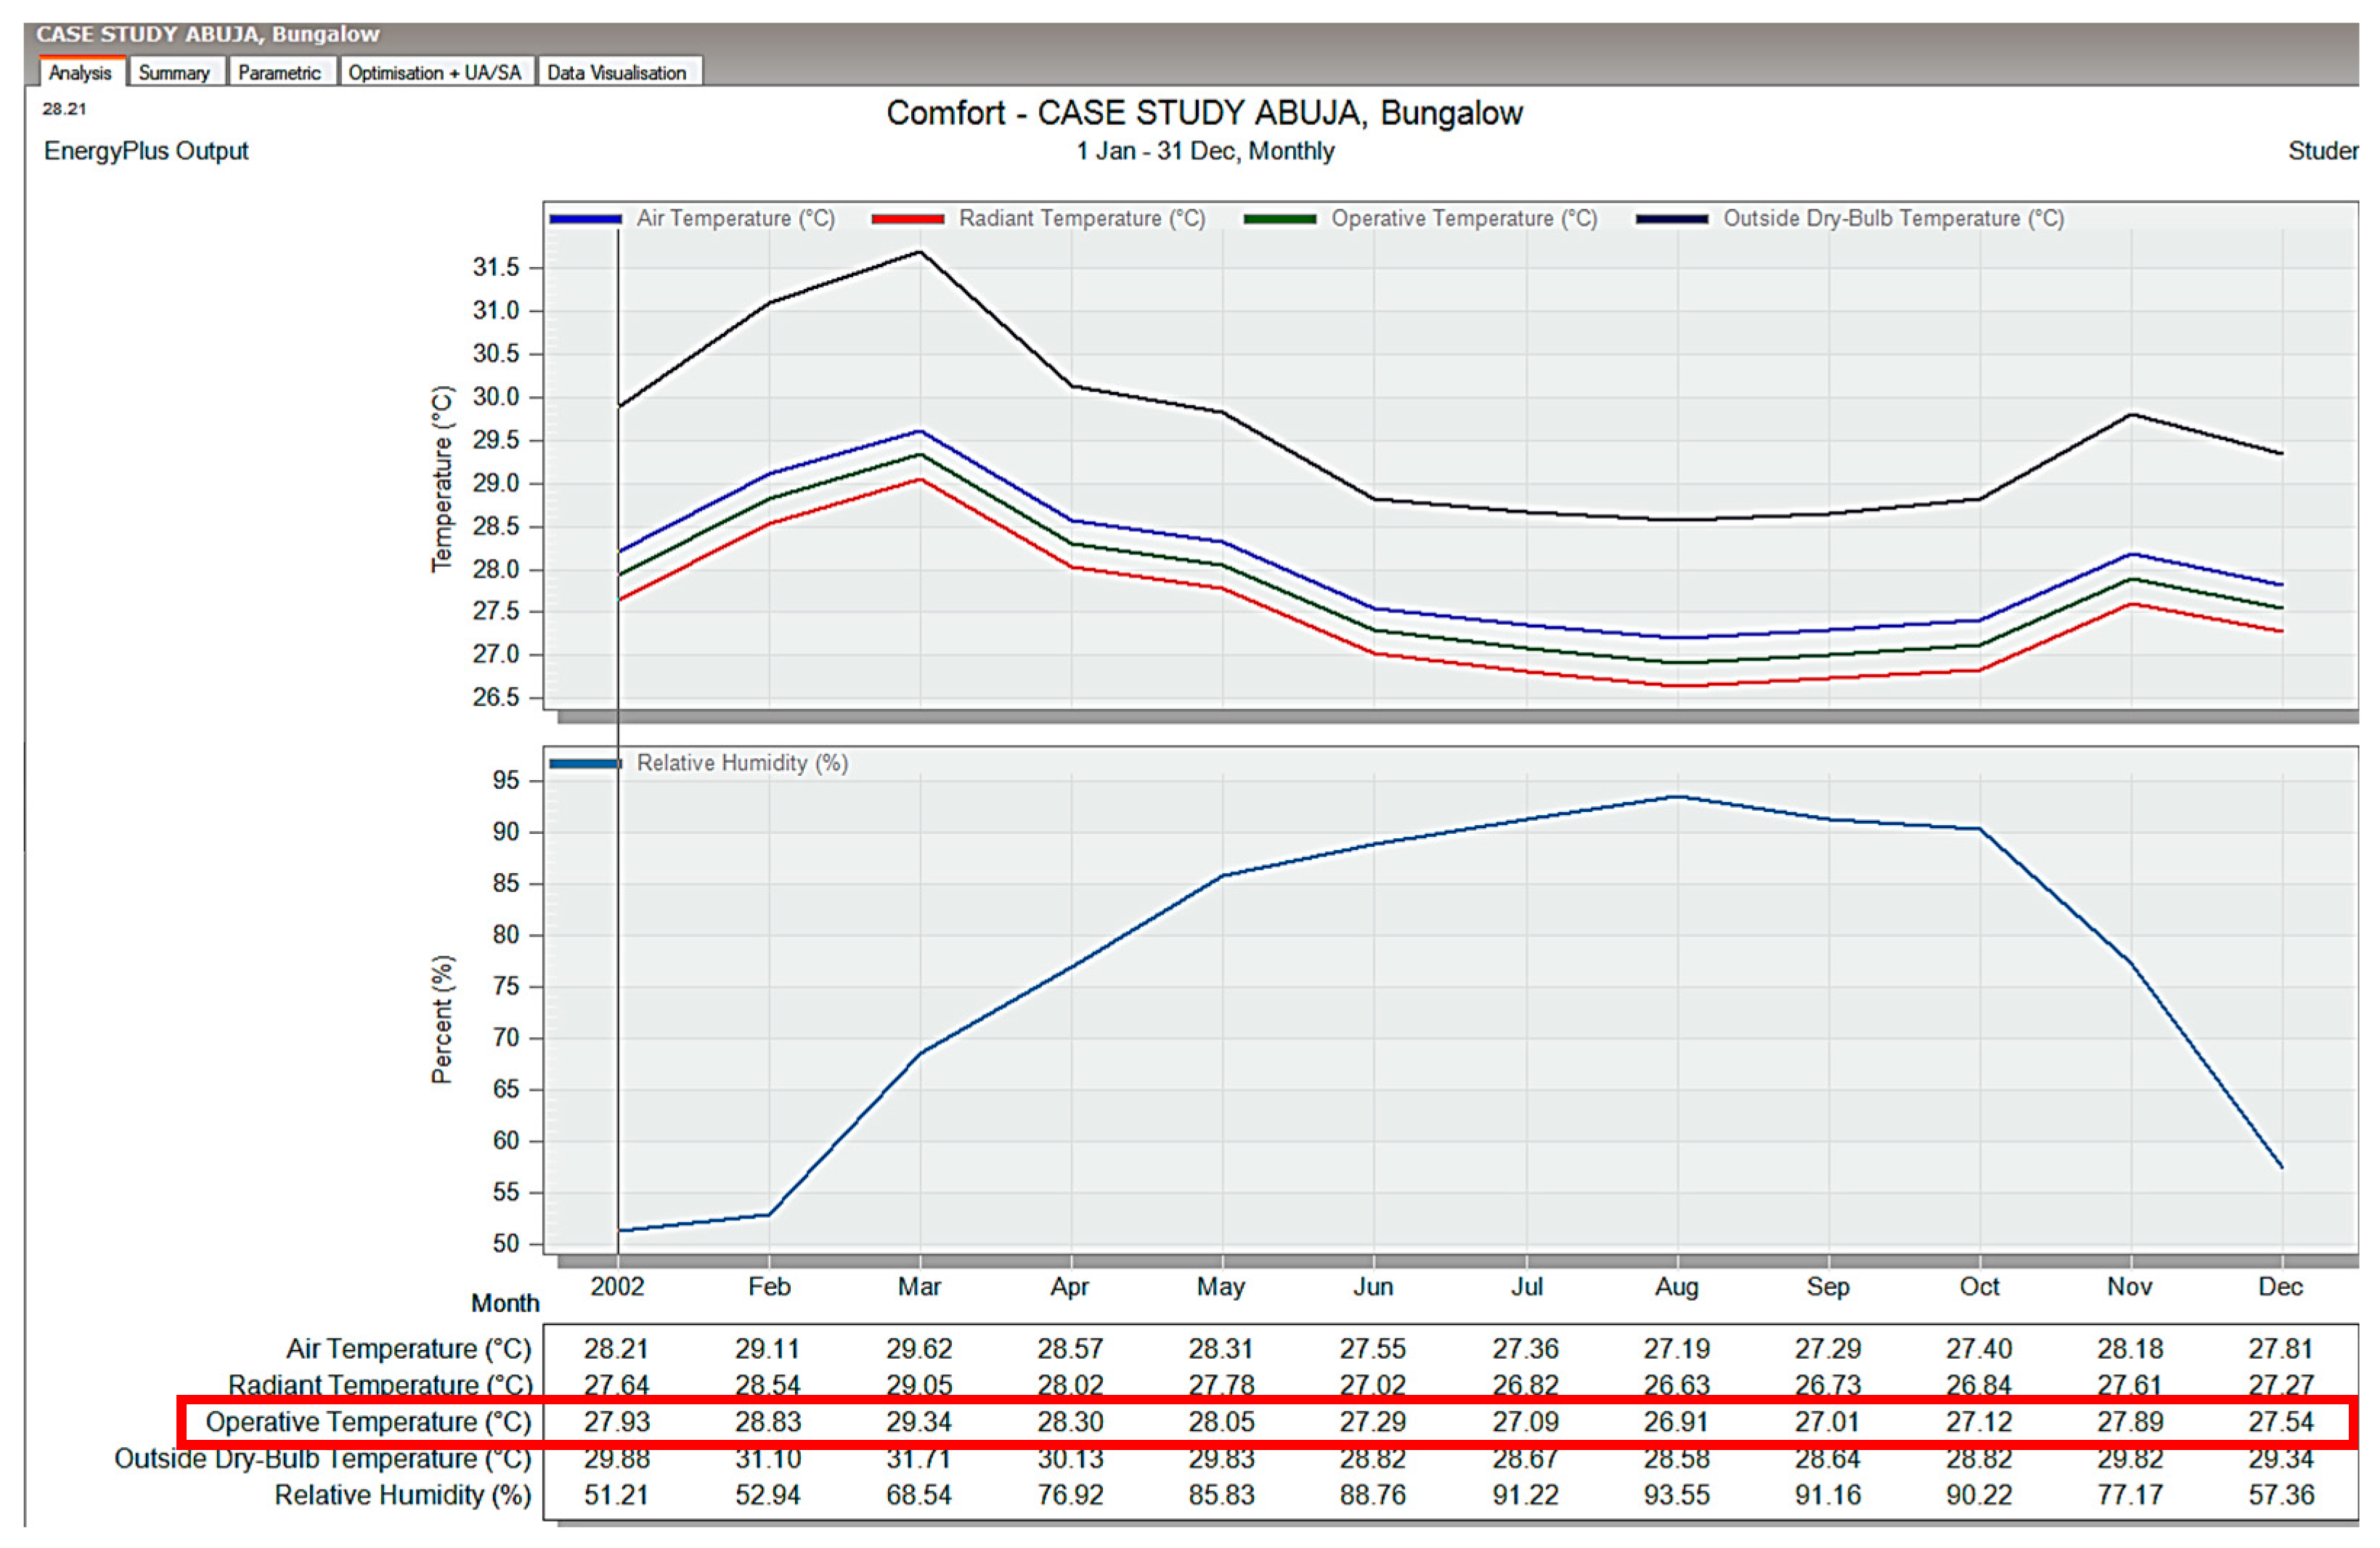Open the Summary tab
The width and height of the screenshot is (2380, 1548).
tap(174, 73)
